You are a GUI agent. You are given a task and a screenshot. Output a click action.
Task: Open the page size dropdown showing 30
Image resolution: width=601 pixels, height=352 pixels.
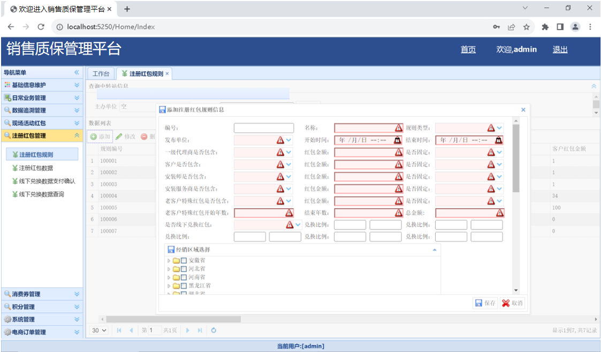click(99, 331)
